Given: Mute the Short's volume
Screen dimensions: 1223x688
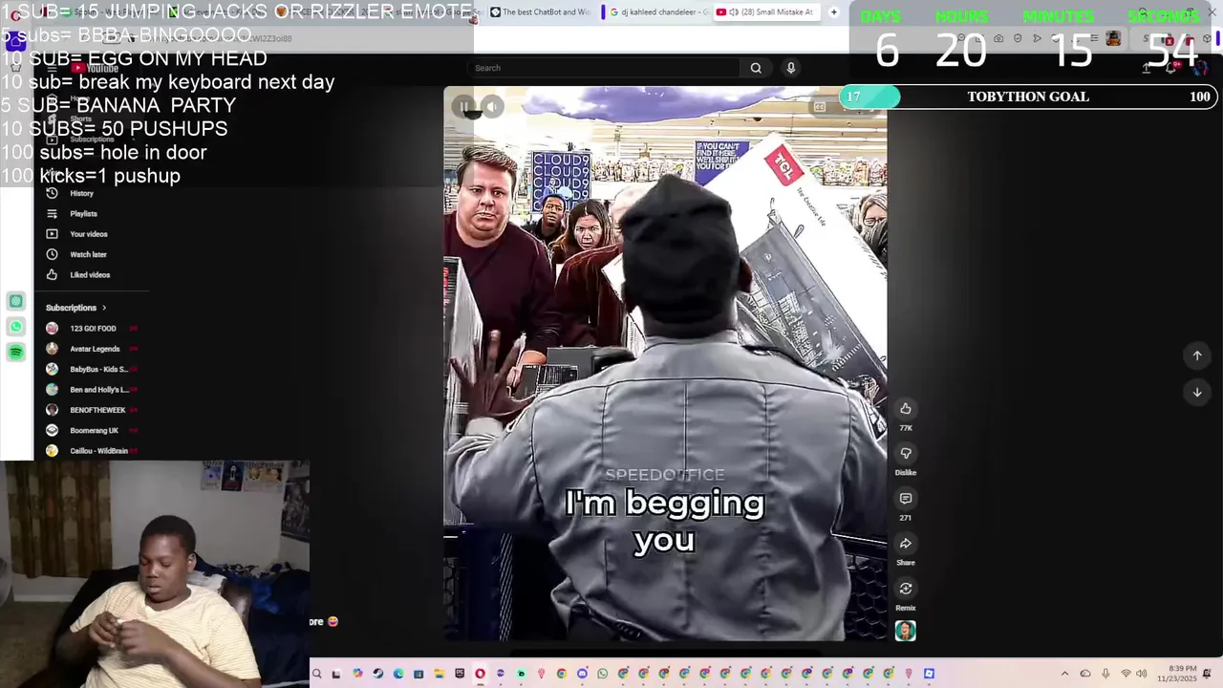Looking at the screenshot, I should 491,106.
